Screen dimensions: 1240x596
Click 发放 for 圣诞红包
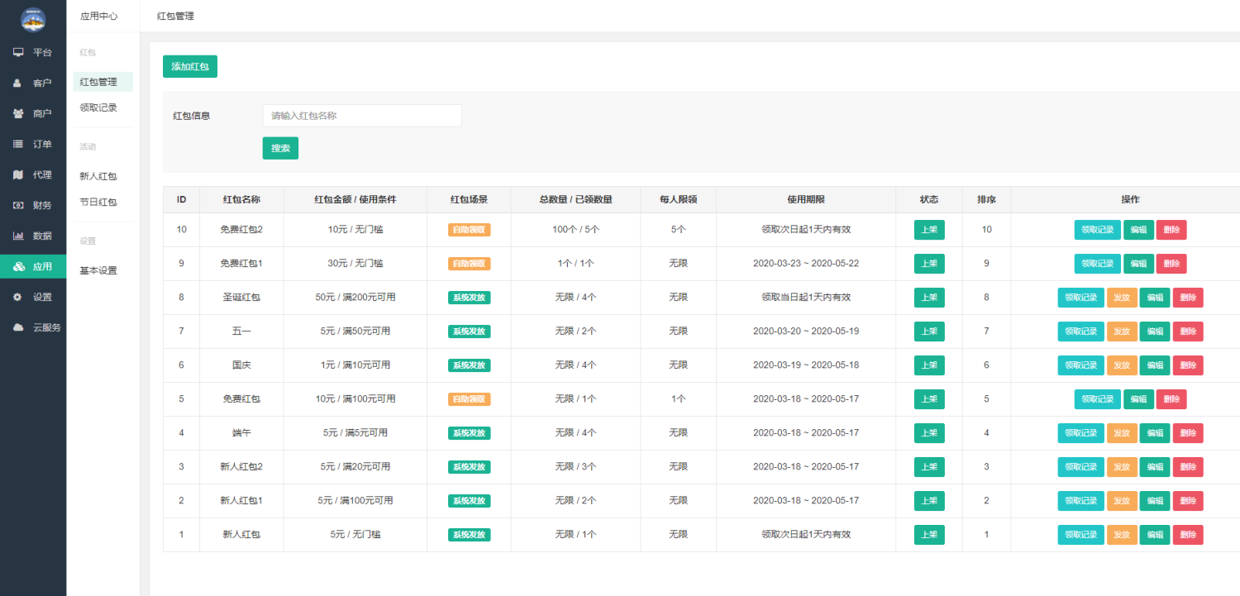tap(1122, 298)
